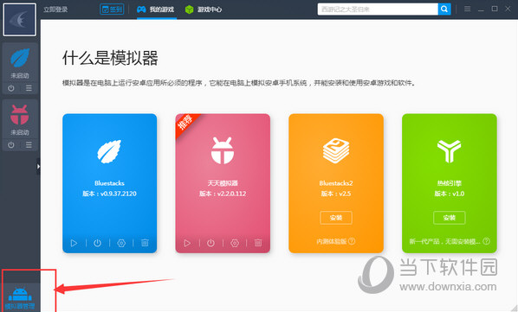Click the 什么是模拟器 heading
This screenshot has width=518, height=312.
(110, 58)
